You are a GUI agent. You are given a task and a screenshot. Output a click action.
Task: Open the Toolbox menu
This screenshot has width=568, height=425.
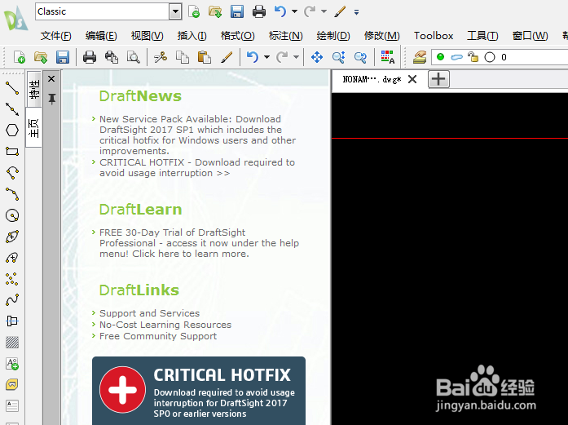434,36
